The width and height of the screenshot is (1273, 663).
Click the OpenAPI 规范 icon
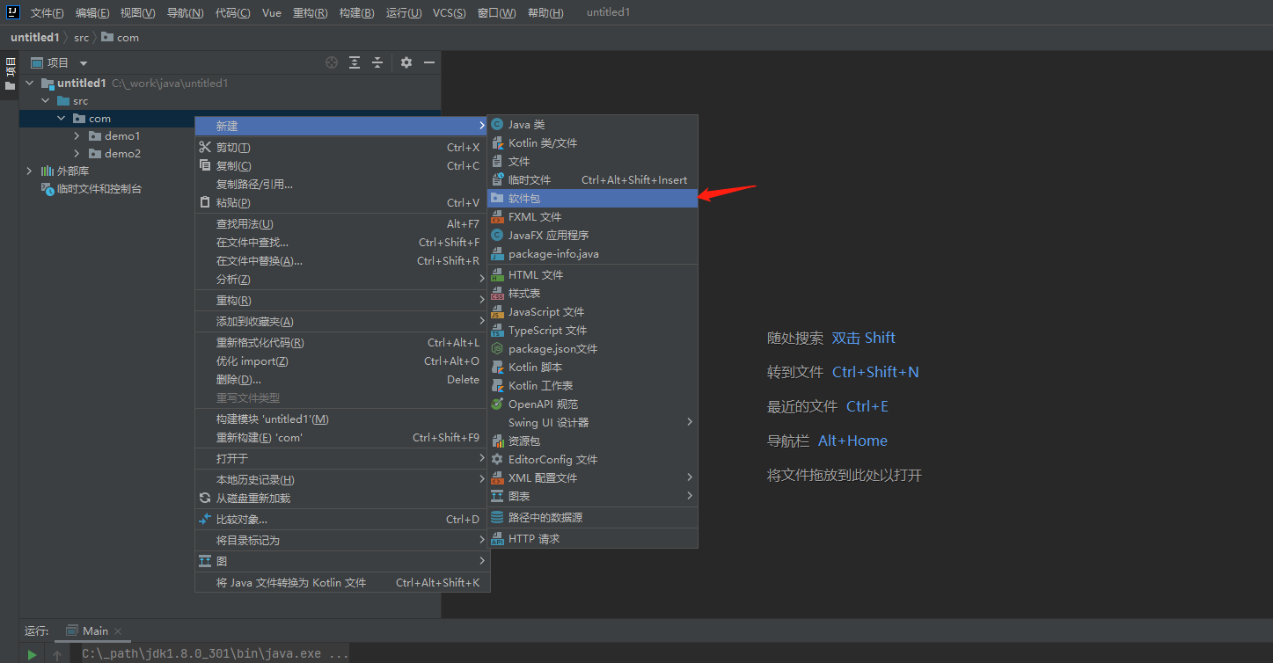497,404
